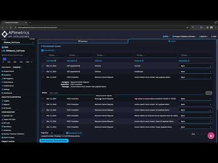The width and height of the screenshot is (218, 163).
Task: Open Project Home in the sidebar
Action: [x=8, y=71]
